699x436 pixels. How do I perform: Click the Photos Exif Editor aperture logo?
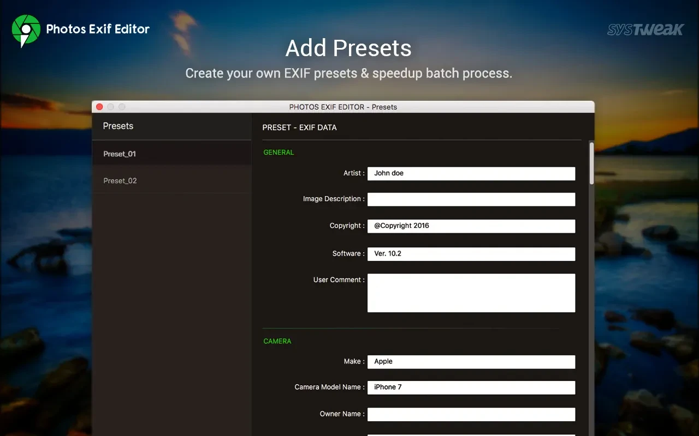[26, 30]
